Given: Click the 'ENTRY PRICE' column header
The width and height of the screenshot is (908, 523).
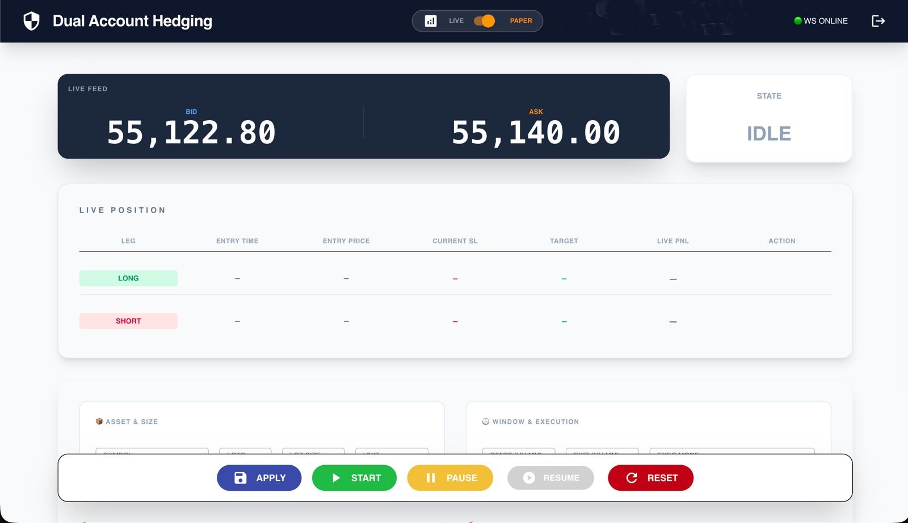Looking at the screenshot, I should [346, 241].
